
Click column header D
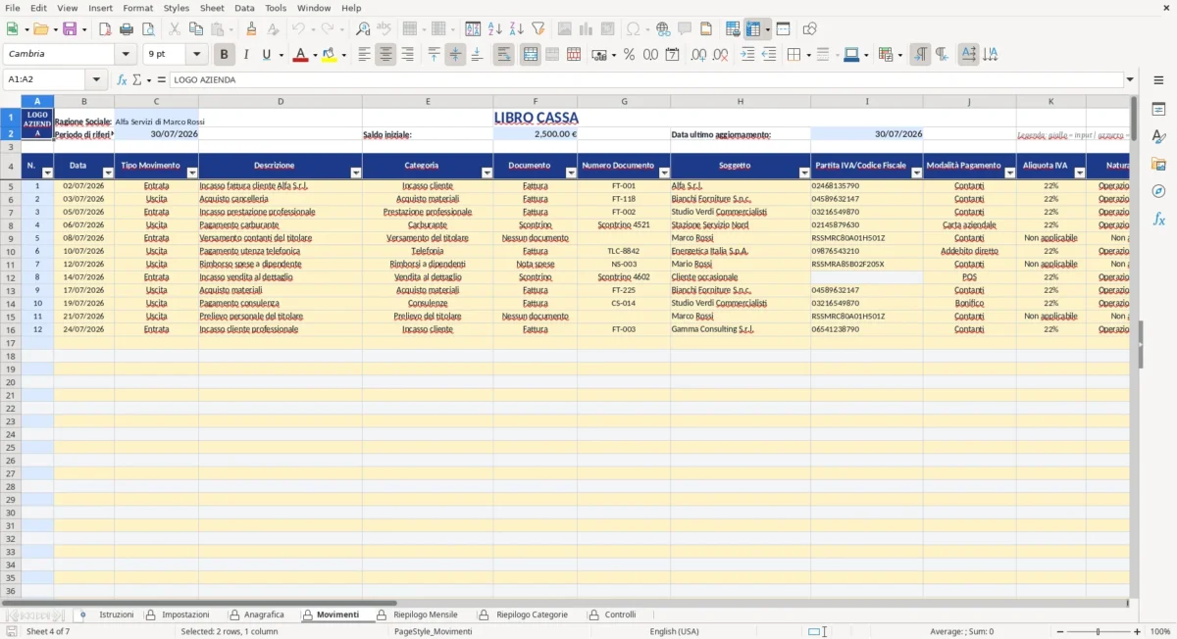click(x=281, y=101)
